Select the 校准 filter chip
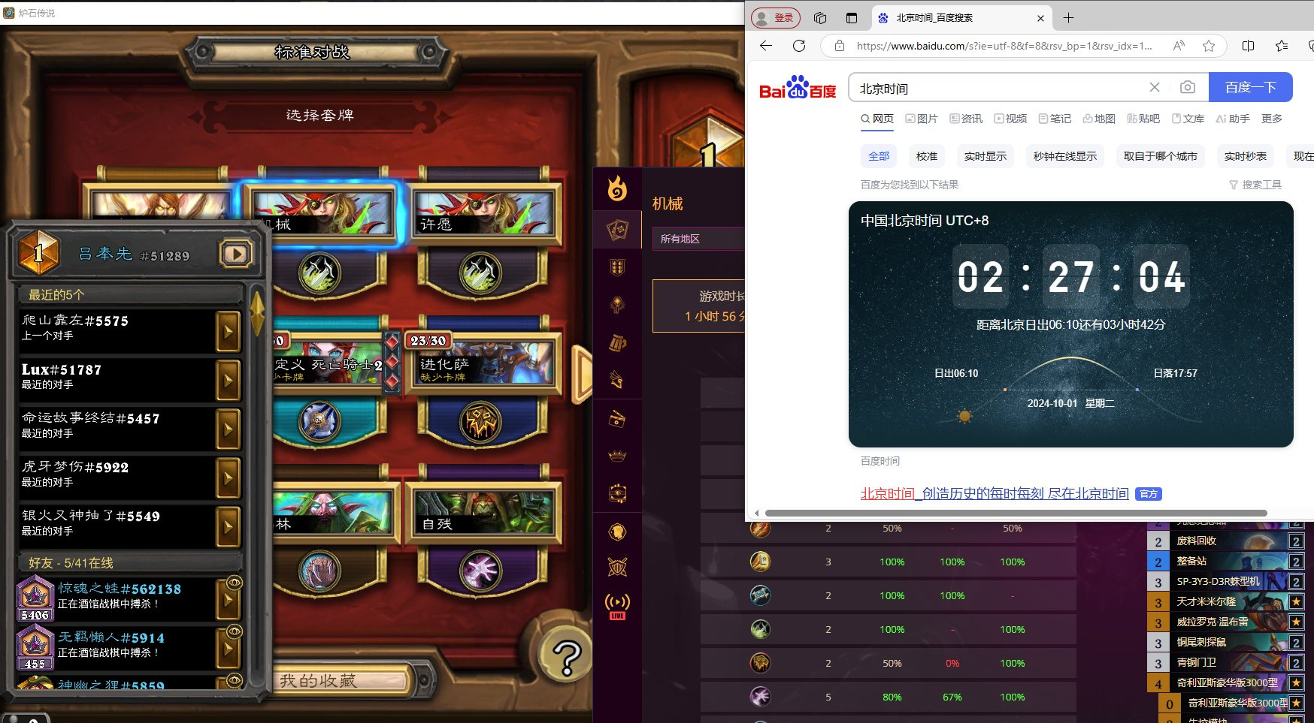 [927, 156]
